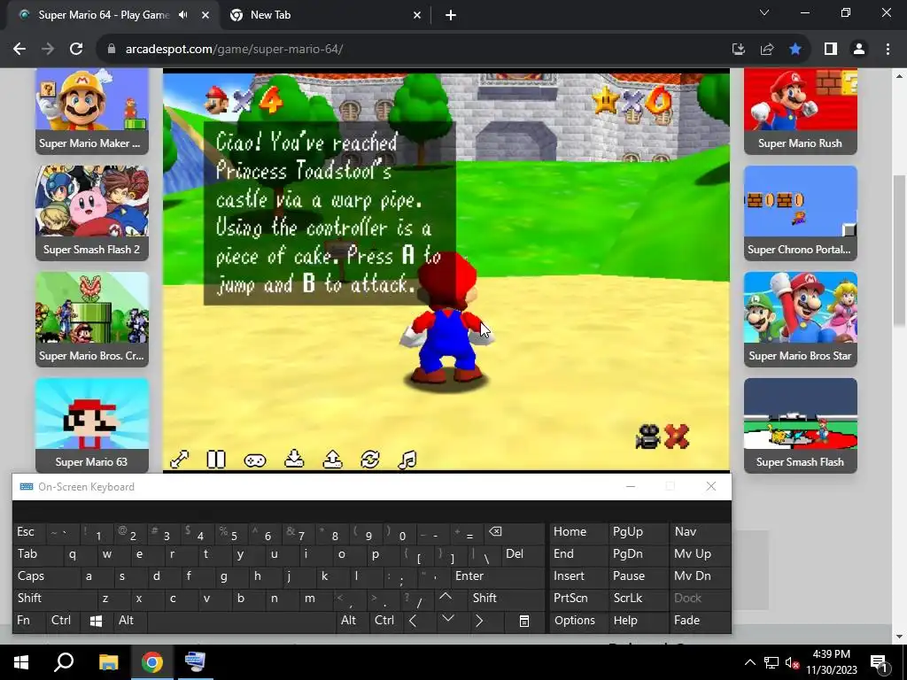The height and width of the screenshot is (680, 907).
Task: Toggle Fn key on On-Screen Keyboard
Action: click(x=28, y=621)
